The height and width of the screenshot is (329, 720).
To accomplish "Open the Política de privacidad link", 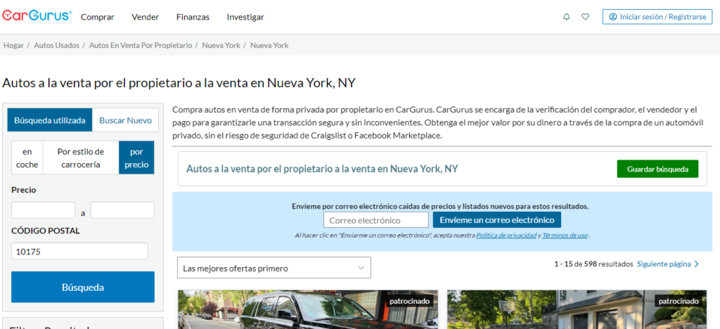I will pyautogui.click(x=506, y=236).
